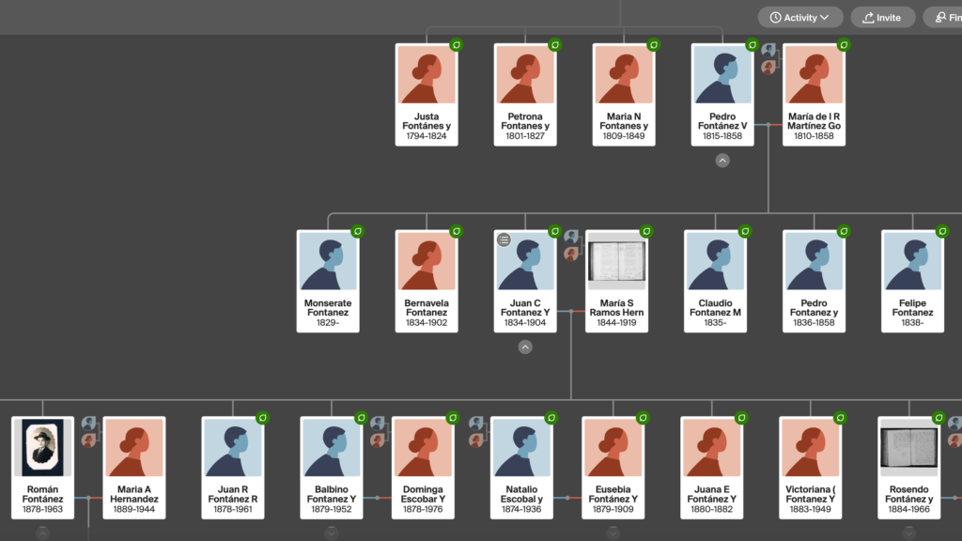Show parents icon beside María de I R Martínez
962x541 pixels.
pos(769,59)
